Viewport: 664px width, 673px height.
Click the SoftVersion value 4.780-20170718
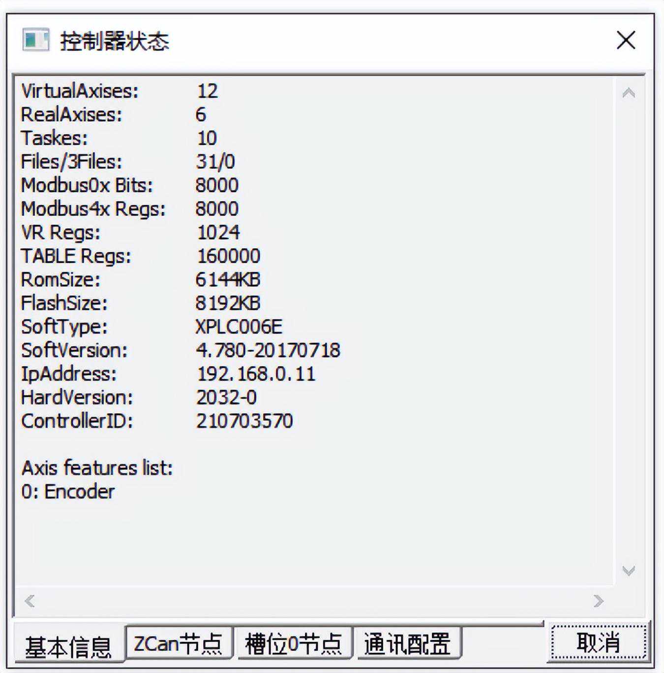point(268,350)
